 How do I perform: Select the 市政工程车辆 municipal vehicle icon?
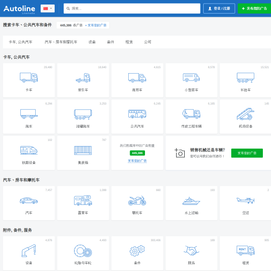pos(192,114)
